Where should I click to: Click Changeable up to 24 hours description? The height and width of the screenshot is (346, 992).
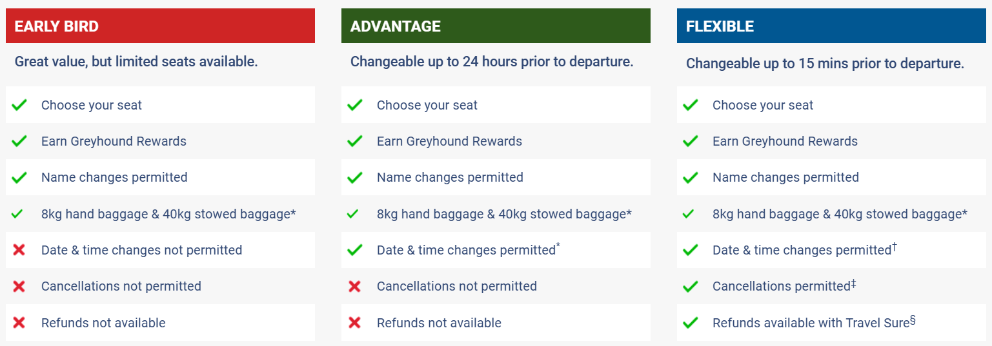pyautogui.click(x=492, y=62)
